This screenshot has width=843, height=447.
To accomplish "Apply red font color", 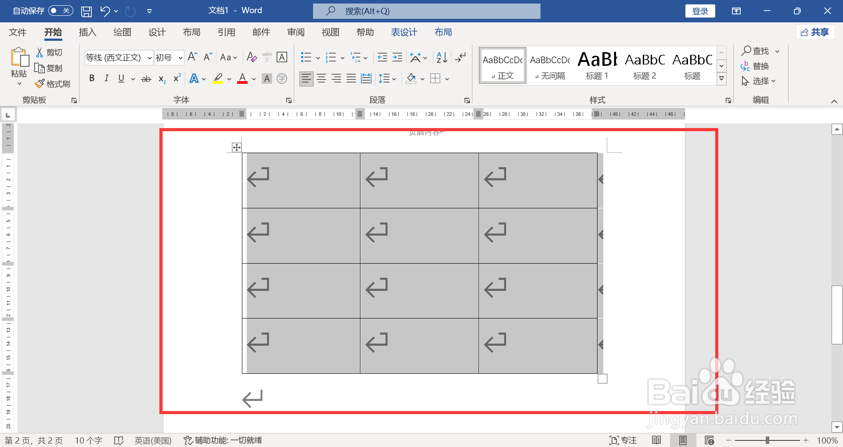I will (x=242, y=79).
